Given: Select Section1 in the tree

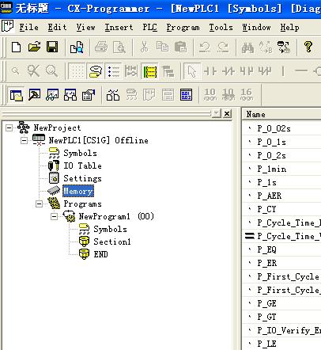Looking at the screenshot, I should point(112,242).
